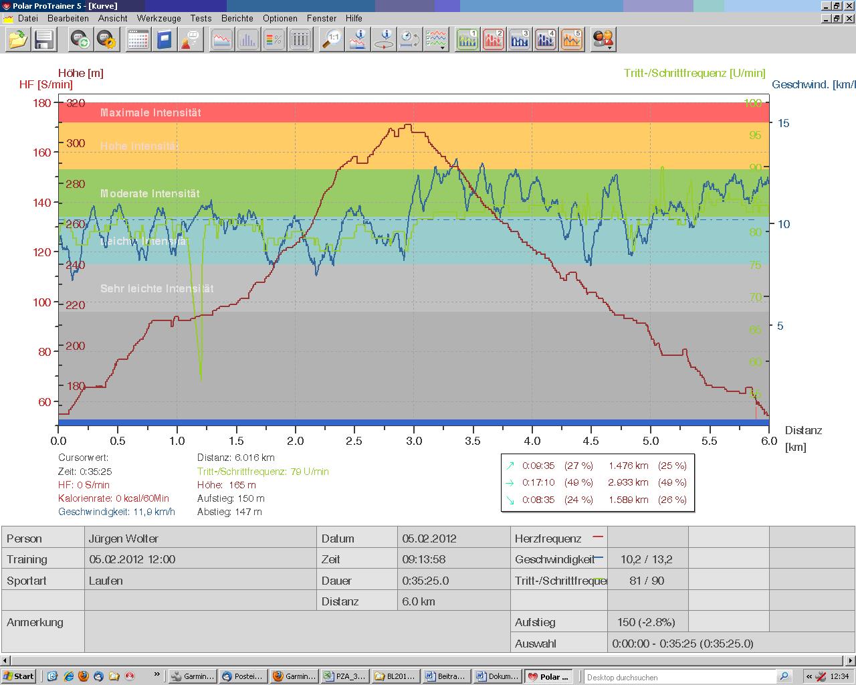This screenshot has height=685, width=856.
Task: Click the horizontal scrollbar at window bottom
Action: pos(428,660)
